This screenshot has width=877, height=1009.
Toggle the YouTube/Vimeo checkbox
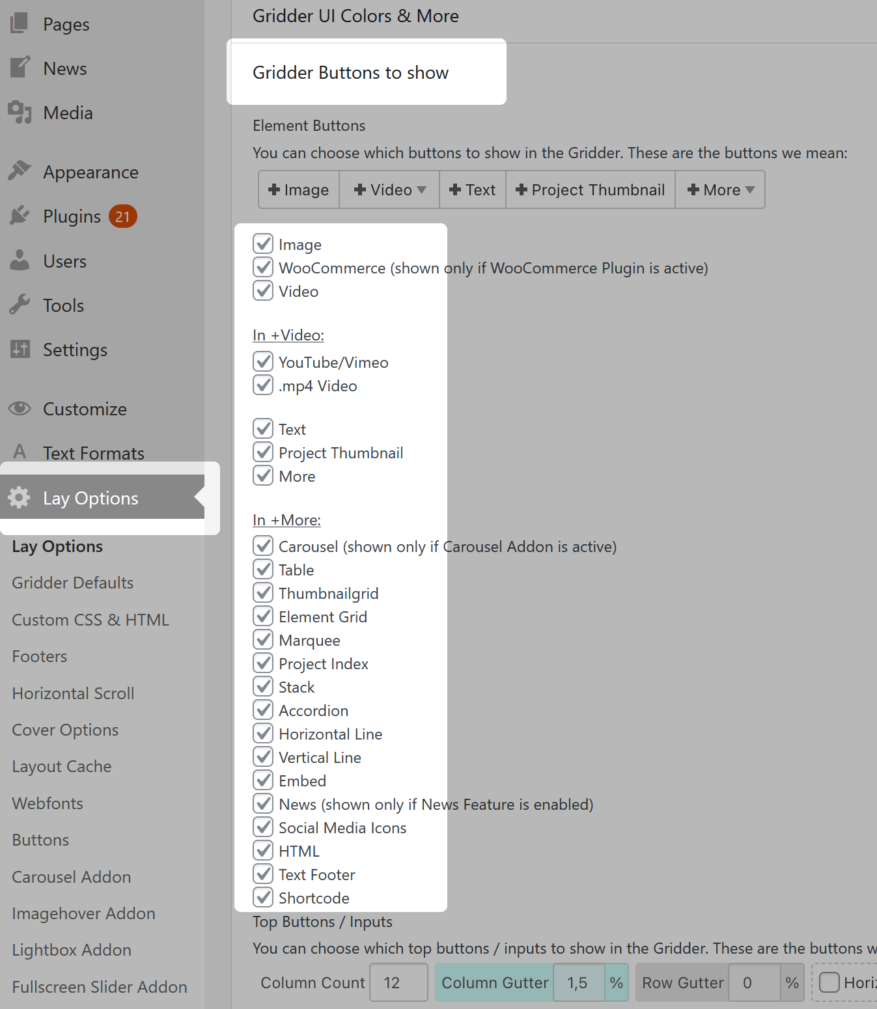[263, 362]
